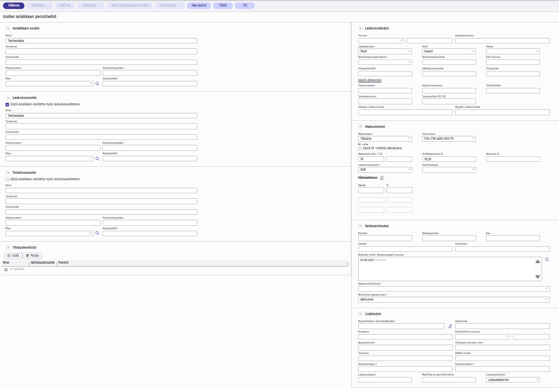Click the Näytä vähemmän link
The height and width of the screenshot is (388, 559).
[x=370, y=80]
